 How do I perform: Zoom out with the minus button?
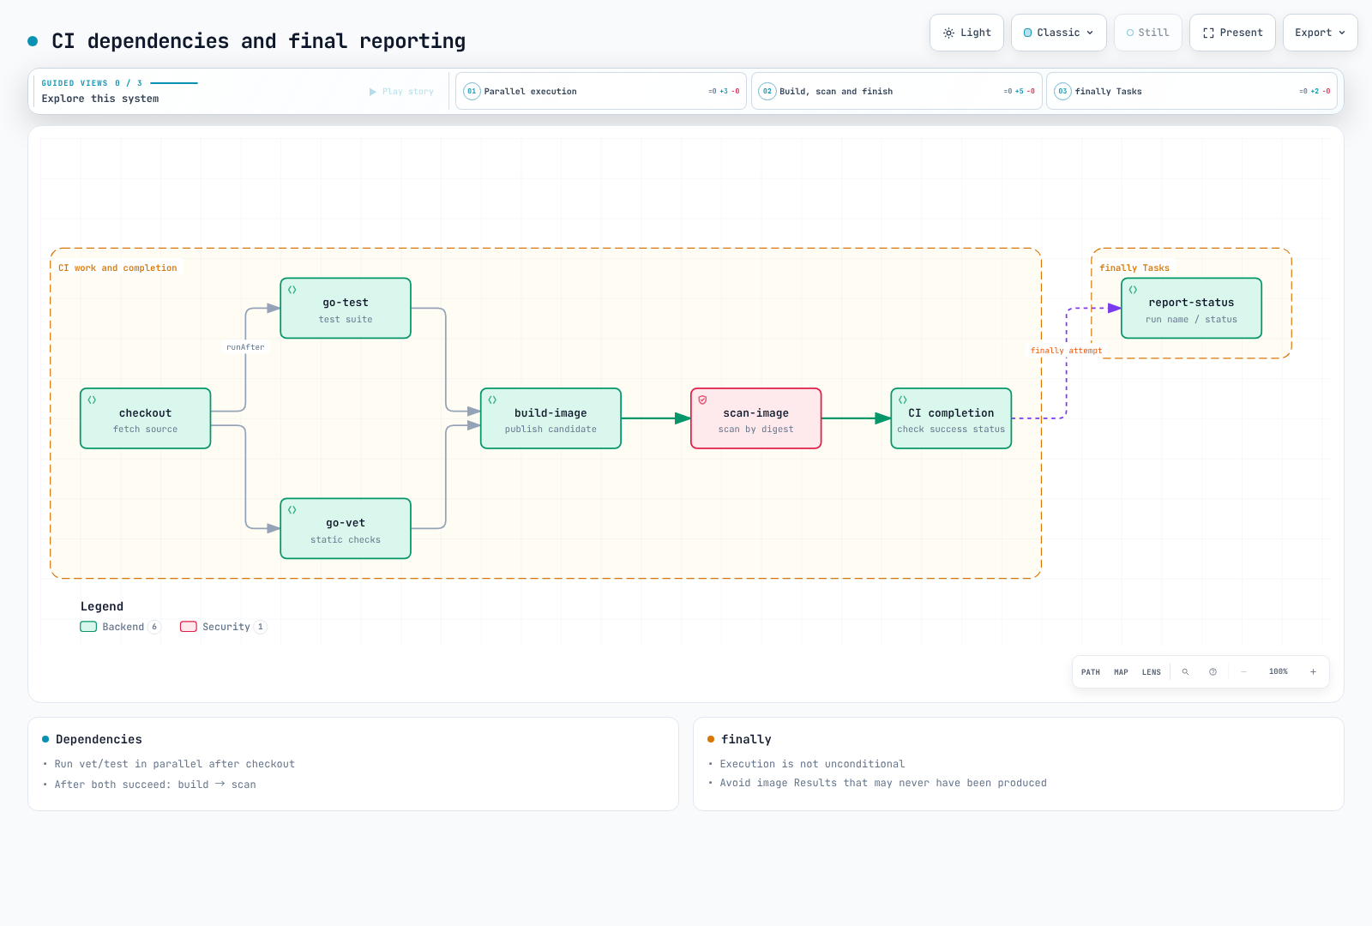point(1243,672)
